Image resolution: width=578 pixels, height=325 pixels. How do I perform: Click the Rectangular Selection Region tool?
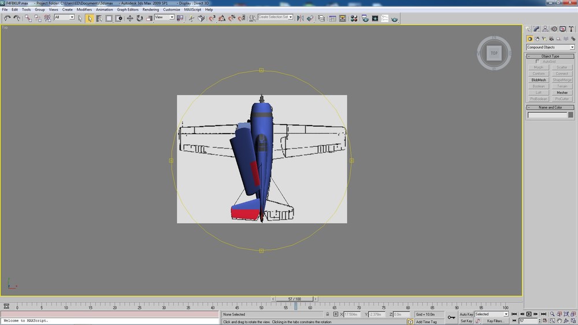[109, 18]
